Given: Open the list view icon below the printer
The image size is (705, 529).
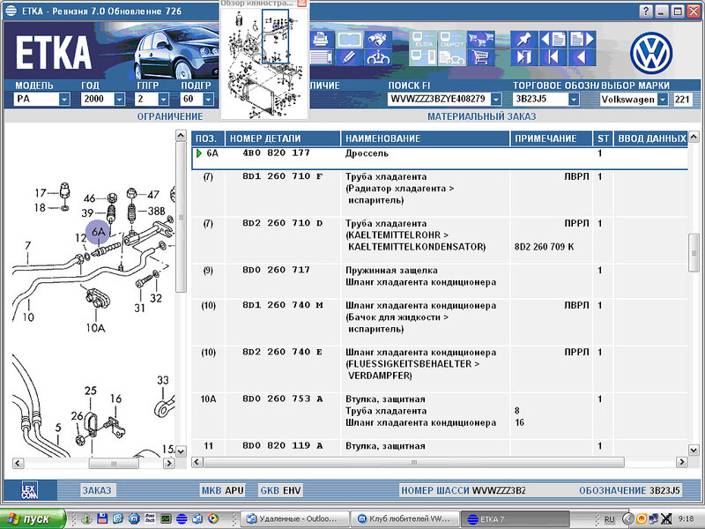Looking at the screenshot, I should click(321, 57).
